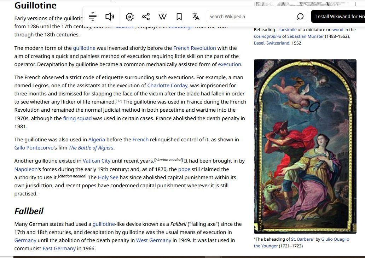
Task: Click the Holy See link
Action: tap(108, 177)
